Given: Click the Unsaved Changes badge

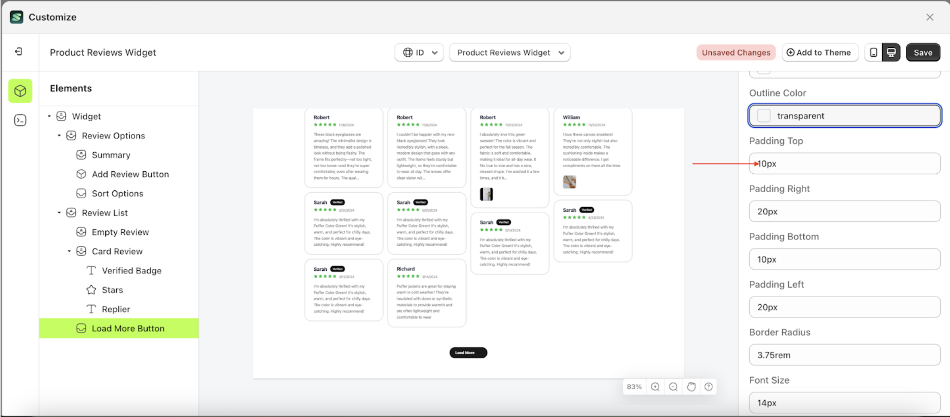Looking at the screenshot, I should coord(736,52).
